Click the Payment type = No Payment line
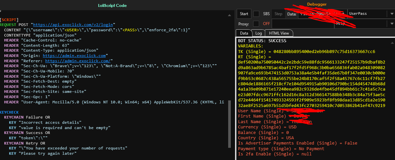This screenshot has height=160, width=395. coord(281,149)
